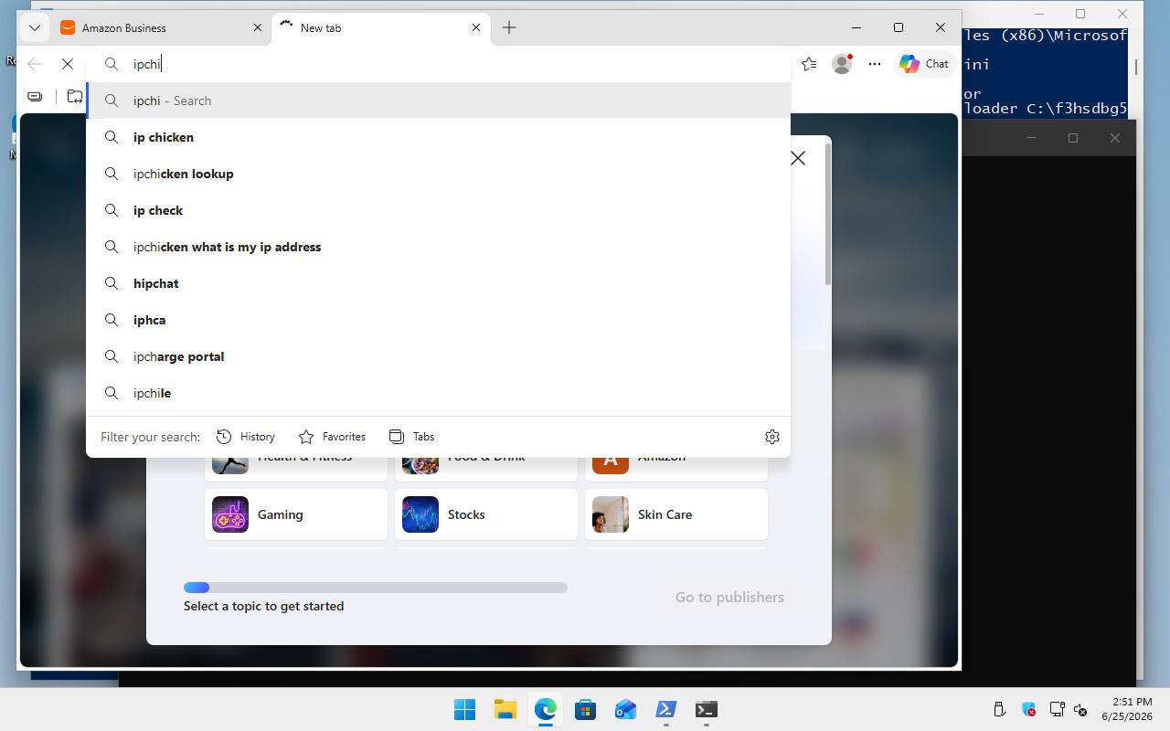Image resolution: width=1170 pixels, height=731 pixels.
Task: Select the 'ip check' suggestion
Action: (x=439, y=210)
